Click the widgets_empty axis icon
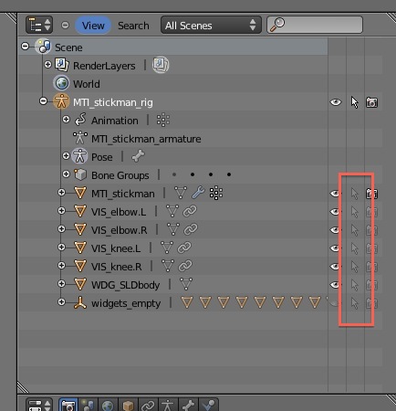396x411 pixels. click(80, 302)
